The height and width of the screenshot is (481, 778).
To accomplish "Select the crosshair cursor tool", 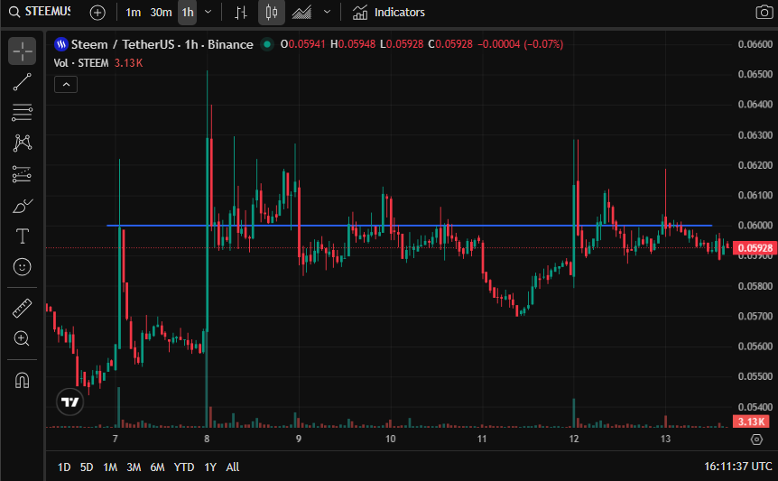I will pyautogui.click(x=22, y=51).
